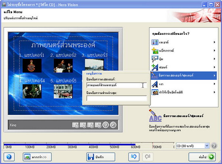Expand the Shadow submenu arrow

tap(214, 84)
